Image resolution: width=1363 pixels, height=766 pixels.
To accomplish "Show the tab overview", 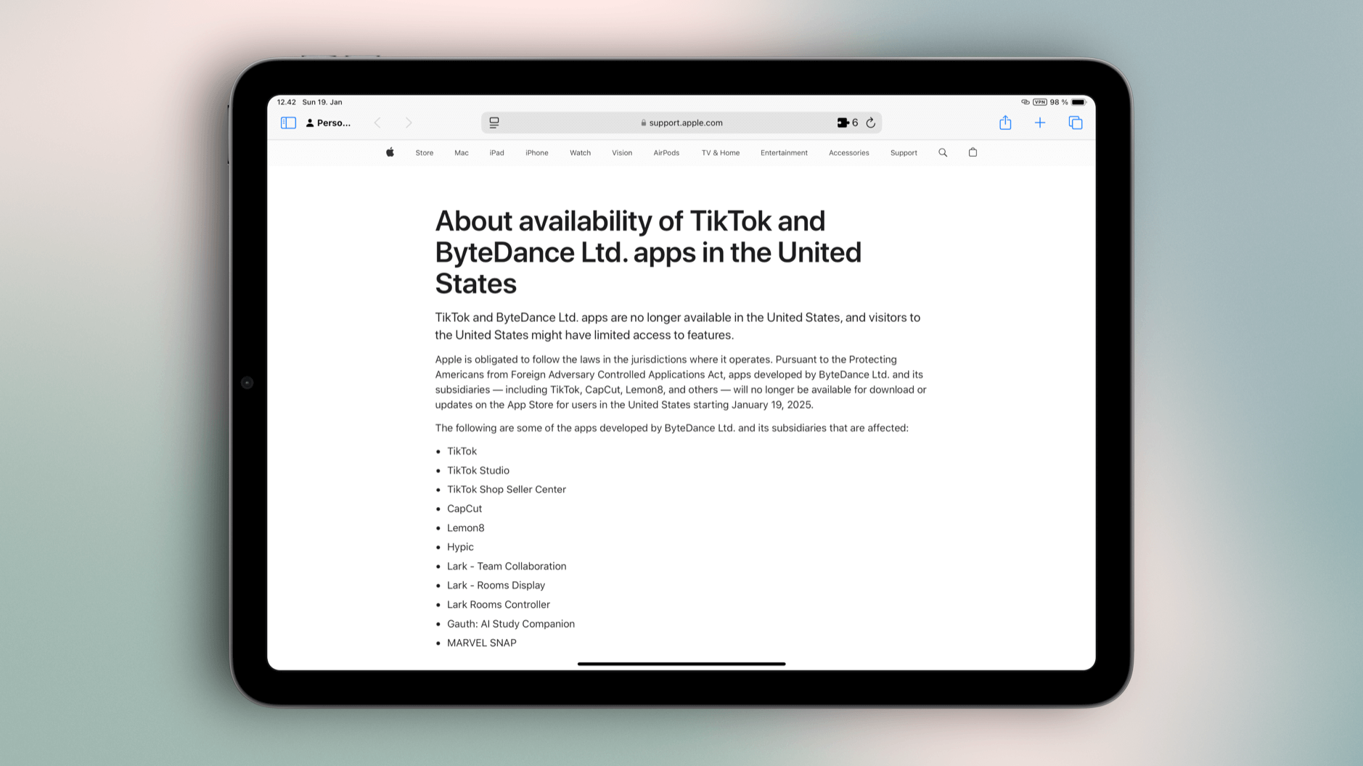I will 1076,123.
